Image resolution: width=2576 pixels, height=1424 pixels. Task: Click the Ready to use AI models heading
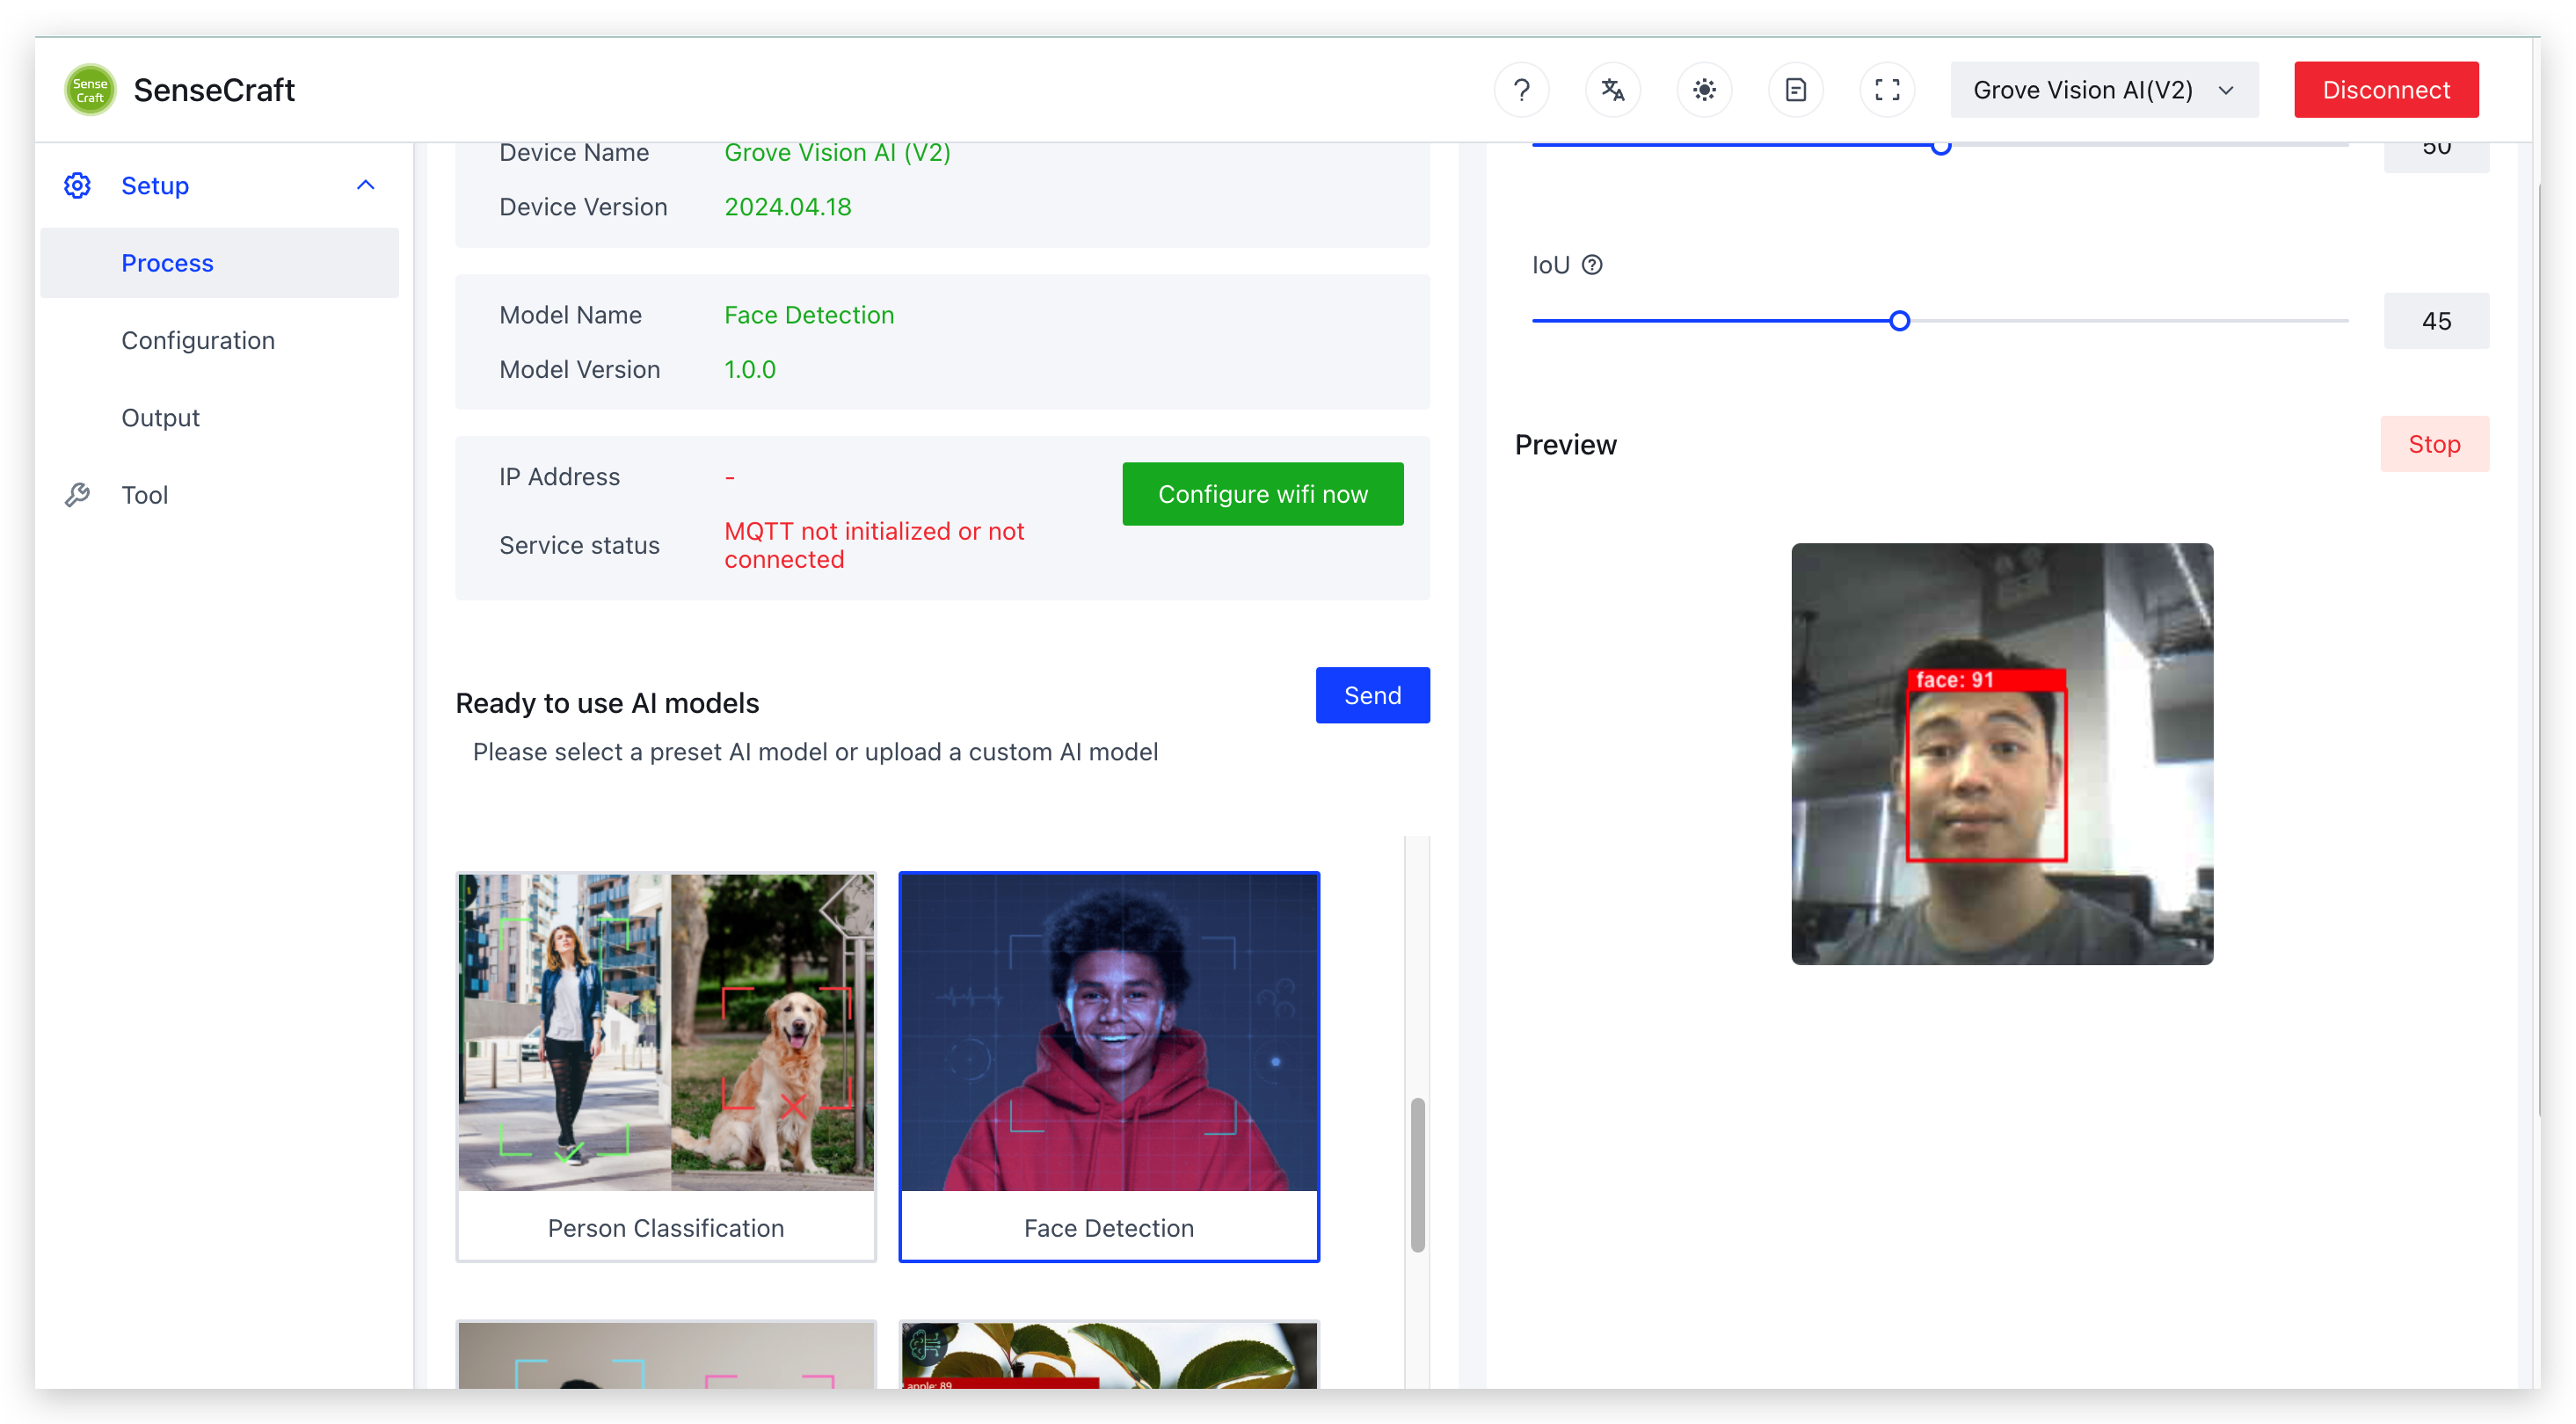click(607, 703)
